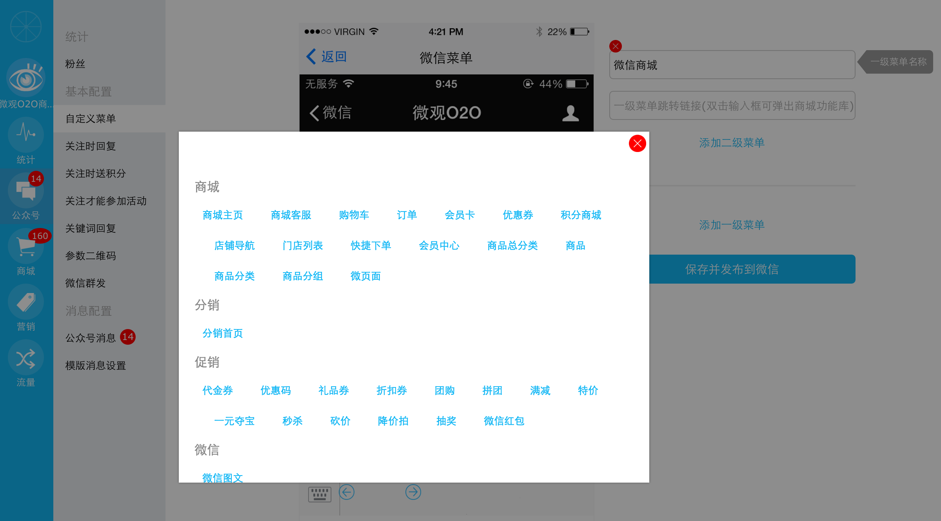Screen dimensions: 941x521
Task: Open 公众号消息 menu item
Action: [91, 338]
